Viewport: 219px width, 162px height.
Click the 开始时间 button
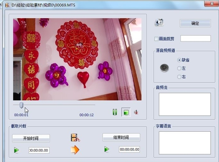click(31, 138)
